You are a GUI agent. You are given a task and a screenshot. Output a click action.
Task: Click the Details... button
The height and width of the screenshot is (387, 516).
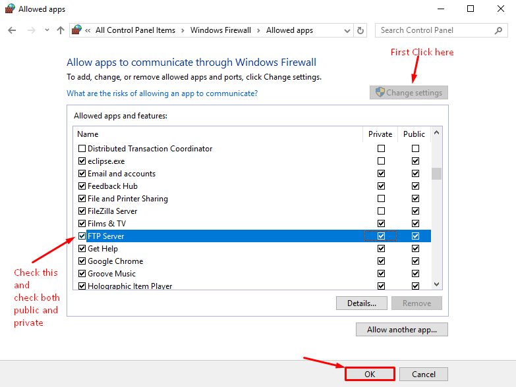(362, 303)
